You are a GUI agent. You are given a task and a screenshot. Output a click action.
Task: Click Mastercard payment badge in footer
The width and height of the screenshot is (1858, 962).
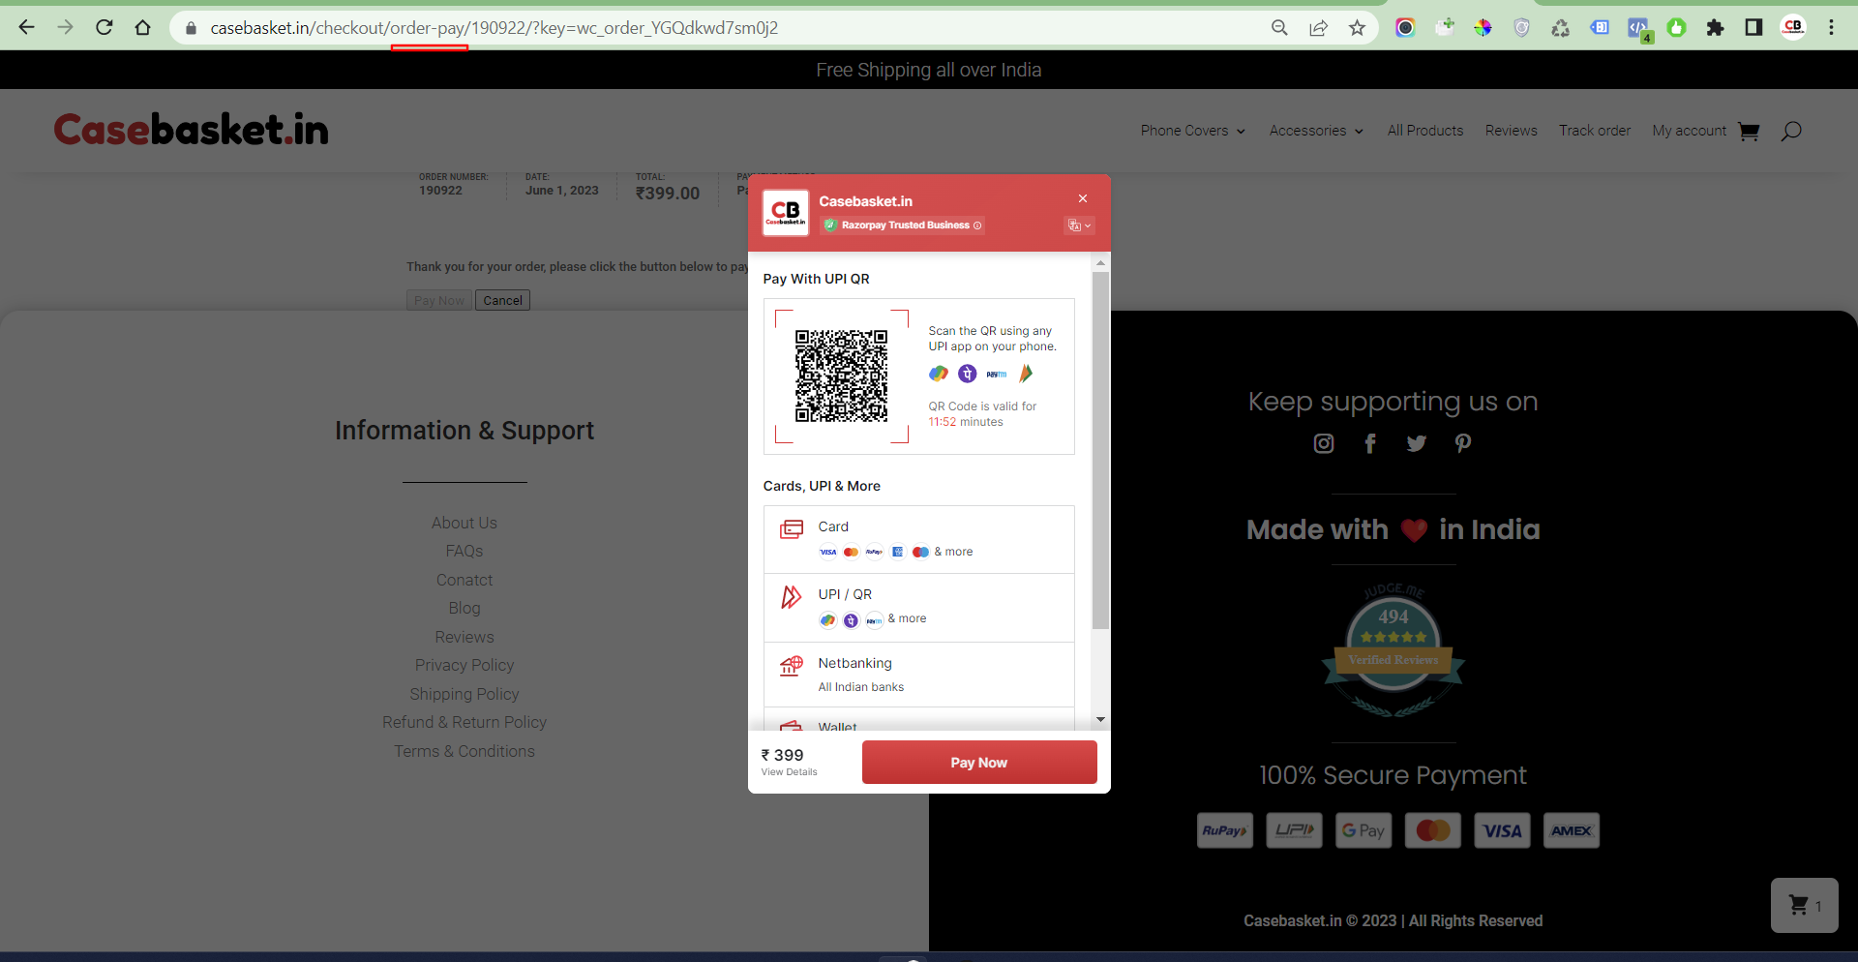pyautogui.click(x=1433, y=830)
